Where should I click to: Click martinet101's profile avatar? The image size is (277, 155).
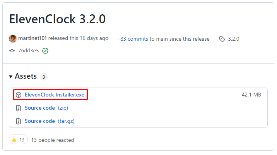pos(13,39)
